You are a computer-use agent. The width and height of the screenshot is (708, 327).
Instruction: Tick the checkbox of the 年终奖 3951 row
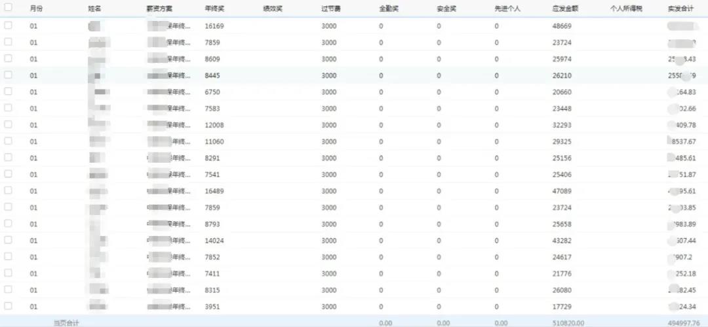[x=8, y=306]
